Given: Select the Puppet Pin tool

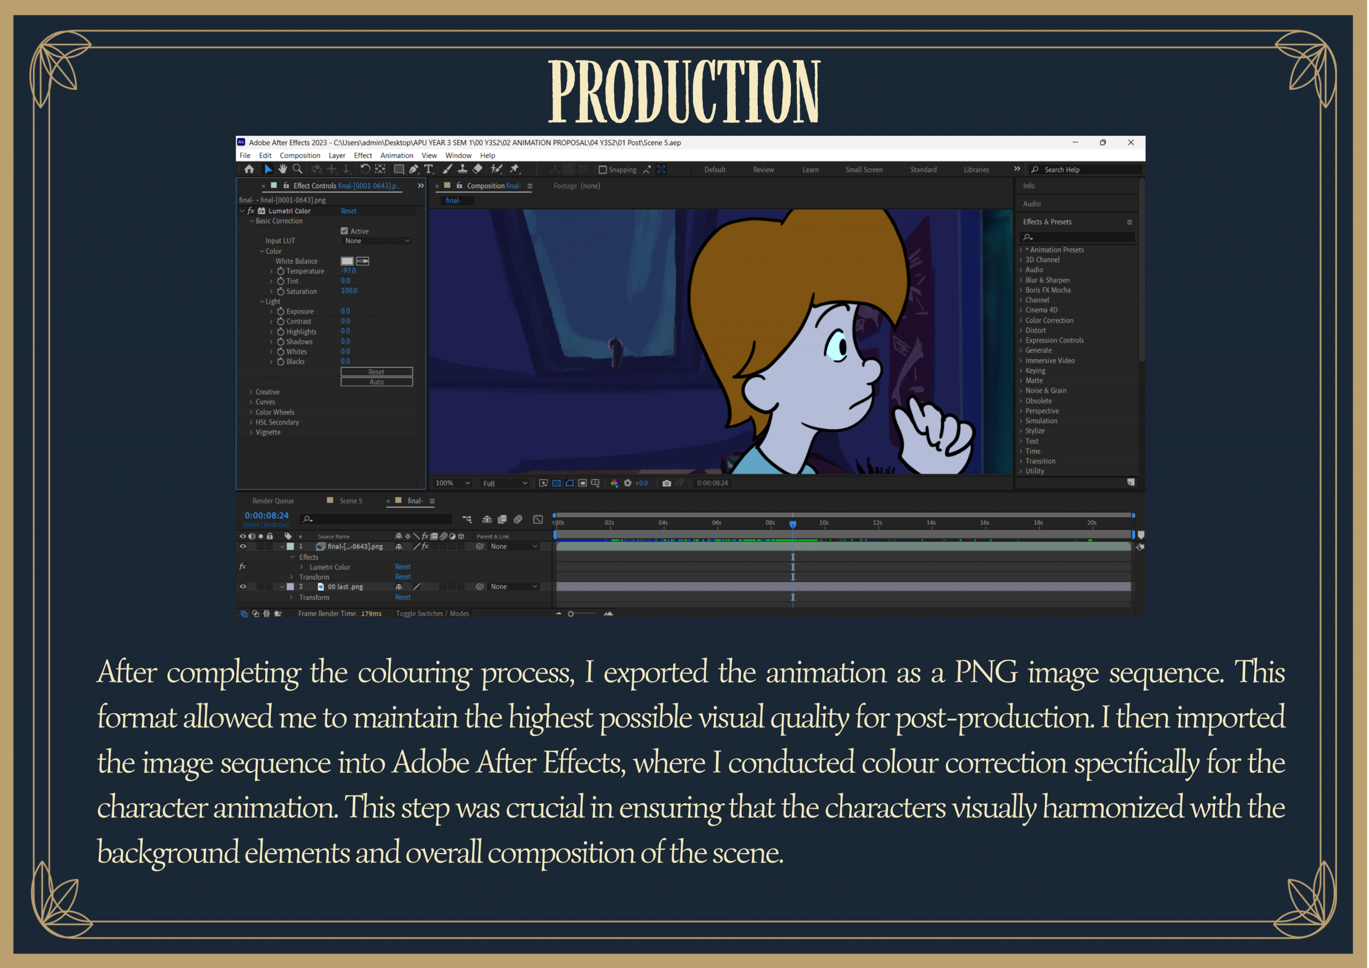Looking at the screenshot, I should click(514, 170).
